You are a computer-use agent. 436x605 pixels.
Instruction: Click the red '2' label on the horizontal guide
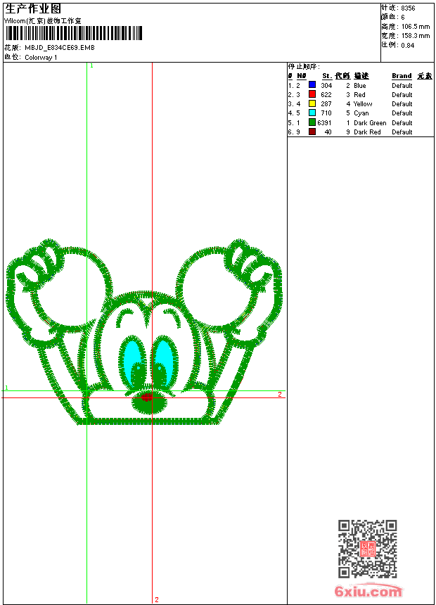point(280,394)
